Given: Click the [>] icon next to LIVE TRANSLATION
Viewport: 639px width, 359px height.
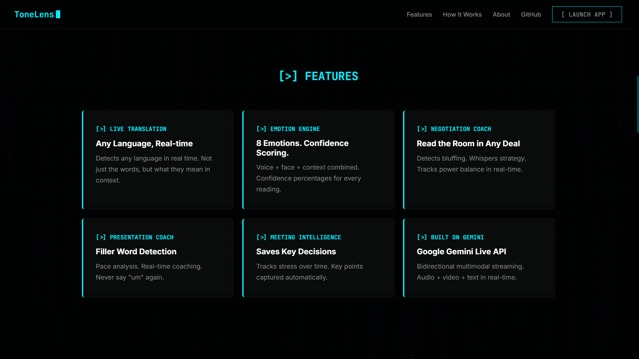Looking at the screenshot, I should click(x=101, y=129).
